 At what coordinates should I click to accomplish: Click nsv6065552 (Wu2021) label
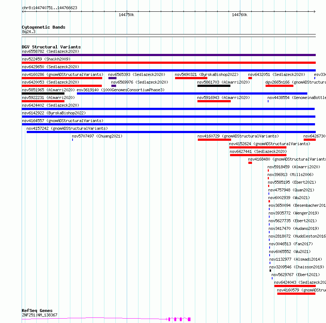click(290, 252)
